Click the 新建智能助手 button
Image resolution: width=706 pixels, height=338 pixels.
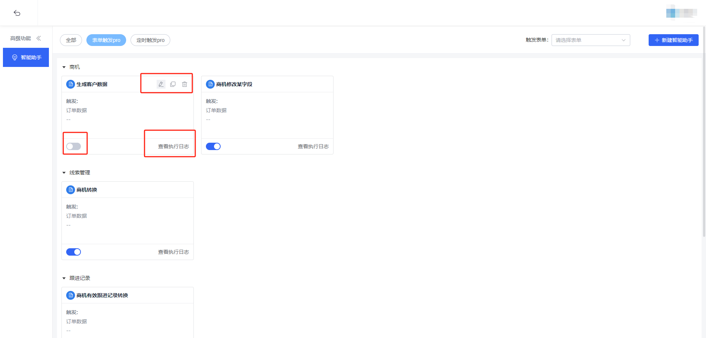point(673,40)
